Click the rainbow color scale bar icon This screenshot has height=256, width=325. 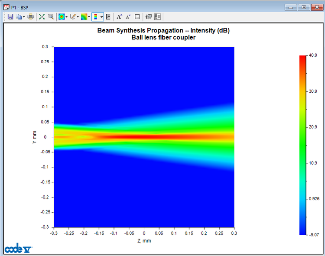[x=96, y=17]
